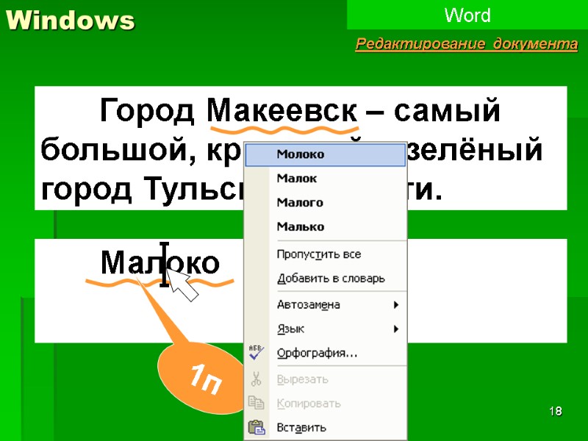Image resolution: width=588 pixels, height=441 pixels.
Task: Click Пропустить все in context menu
Action: [x=325, y=254]
